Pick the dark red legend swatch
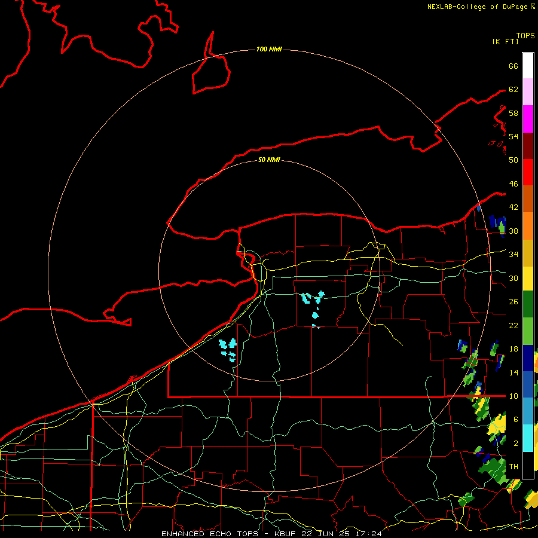 528,145
